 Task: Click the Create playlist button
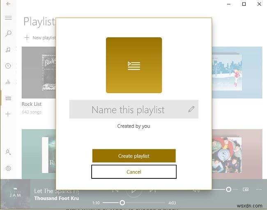pyautogui.click(x=134, y=156)
